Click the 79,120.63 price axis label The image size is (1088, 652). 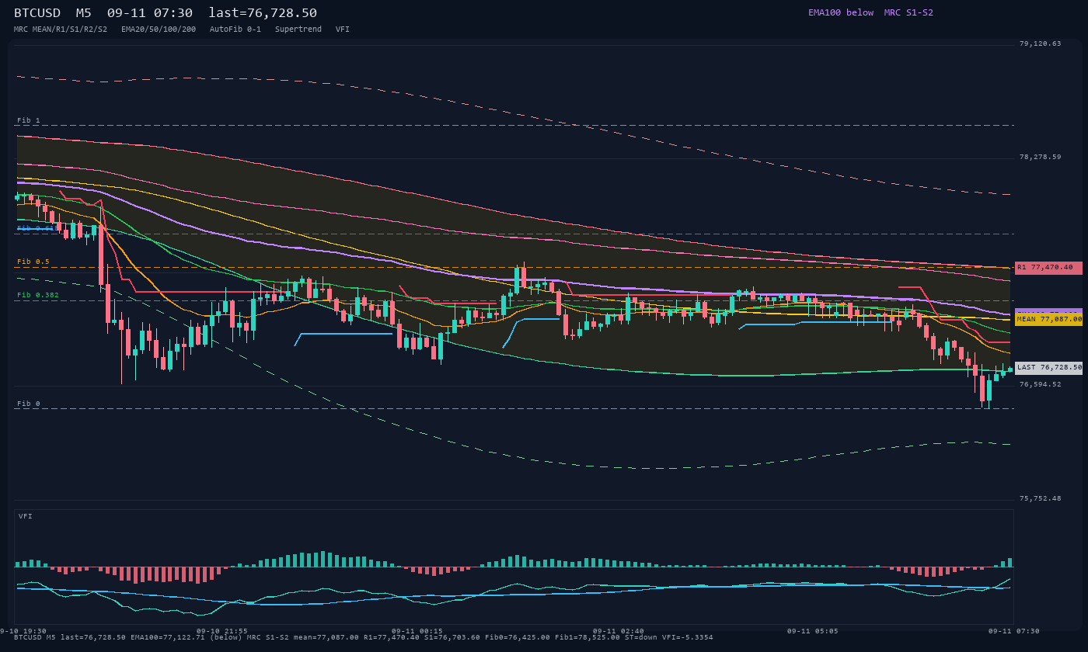pyautogui.click(x=1040, y=43)
